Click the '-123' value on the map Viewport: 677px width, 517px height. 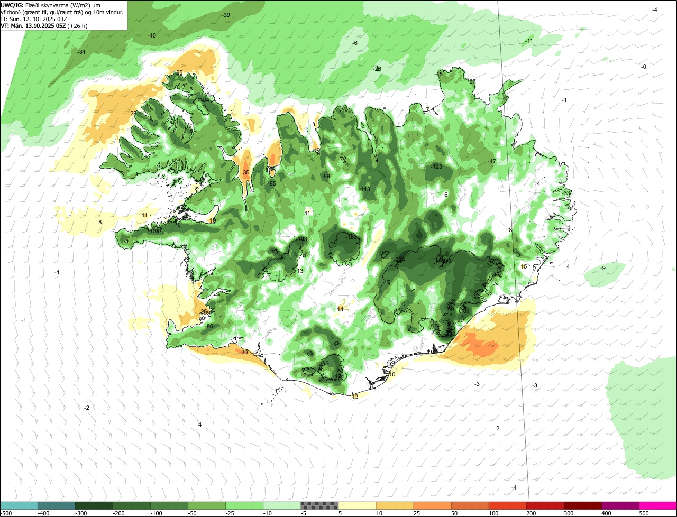click(x=436, y=167)
